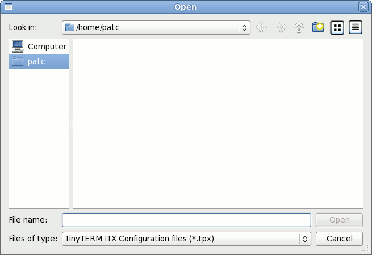Image resolution: width=372 pixels, height=255 pixels.
Task: Click the File name text field
Action: 187,220
